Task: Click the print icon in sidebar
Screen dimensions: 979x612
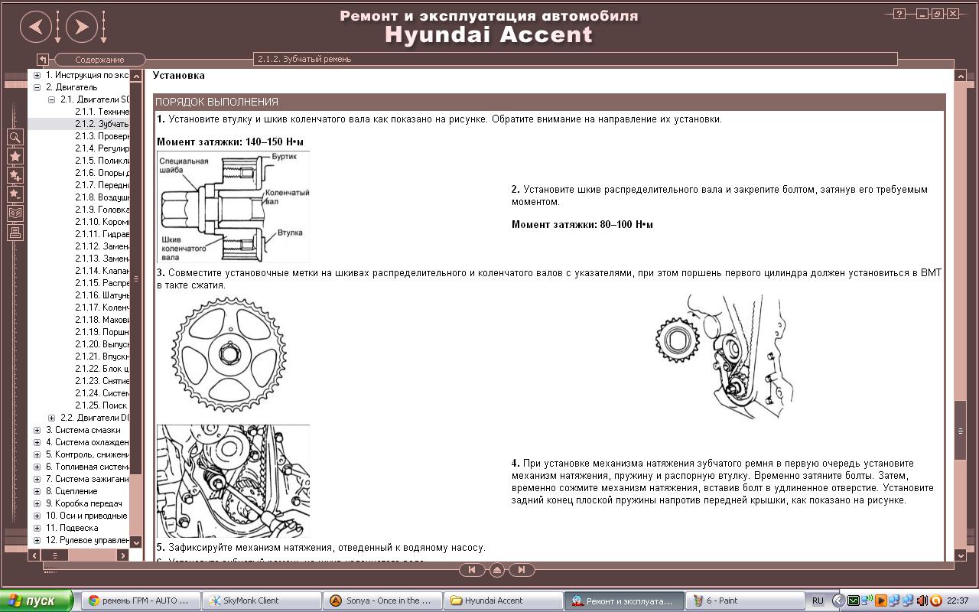Action: [x=15, y=233]
